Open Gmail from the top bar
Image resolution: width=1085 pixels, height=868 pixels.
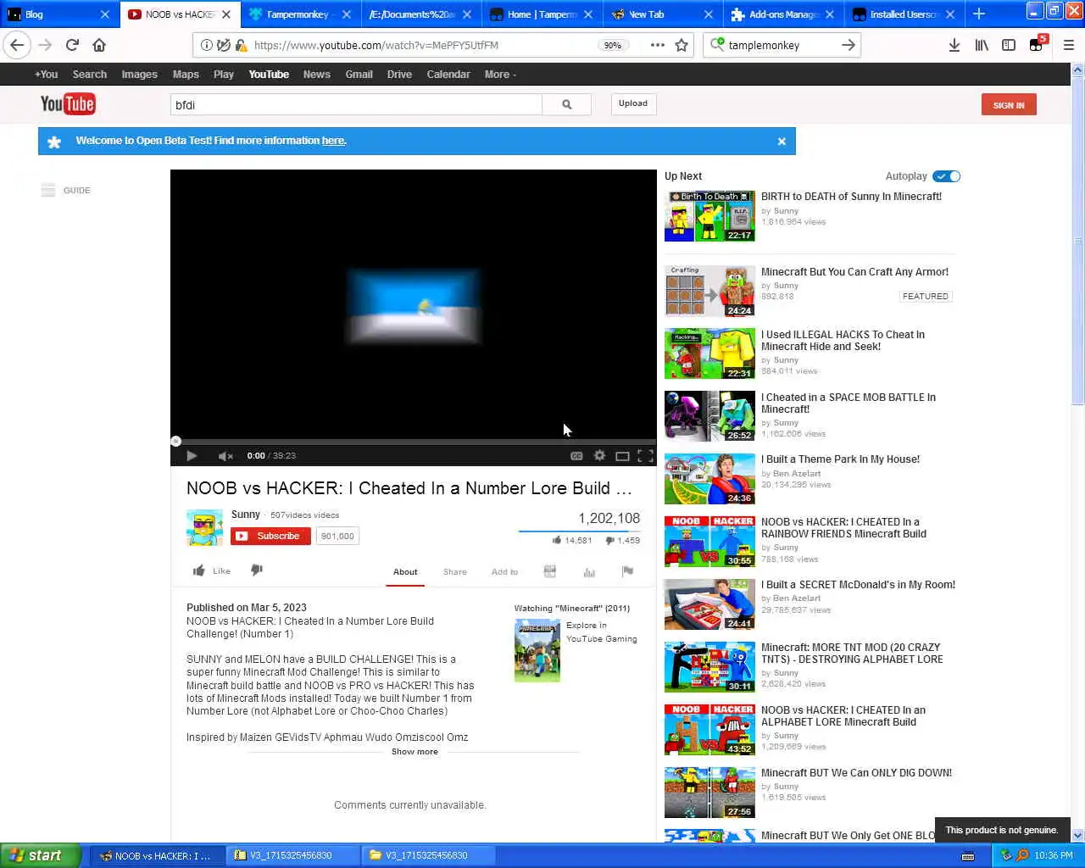click(x=359, y=75)
